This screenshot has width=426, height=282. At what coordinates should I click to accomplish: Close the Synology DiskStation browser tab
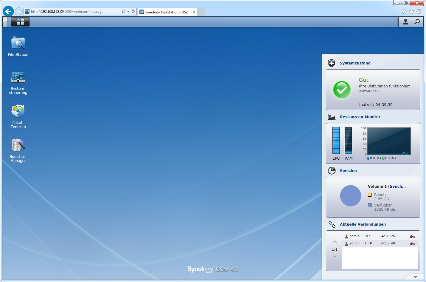[x=194, y=12]
